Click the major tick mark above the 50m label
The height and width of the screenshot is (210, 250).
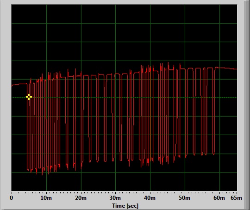[185, 192]
